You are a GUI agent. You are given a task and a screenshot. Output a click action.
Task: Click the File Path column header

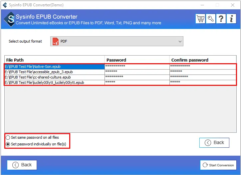55,60
